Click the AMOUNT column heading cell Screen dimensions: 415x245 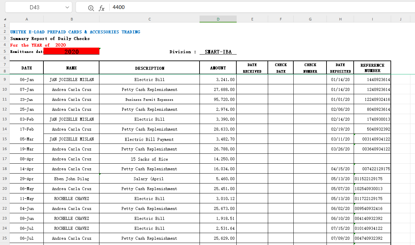(x=218, y=68)
